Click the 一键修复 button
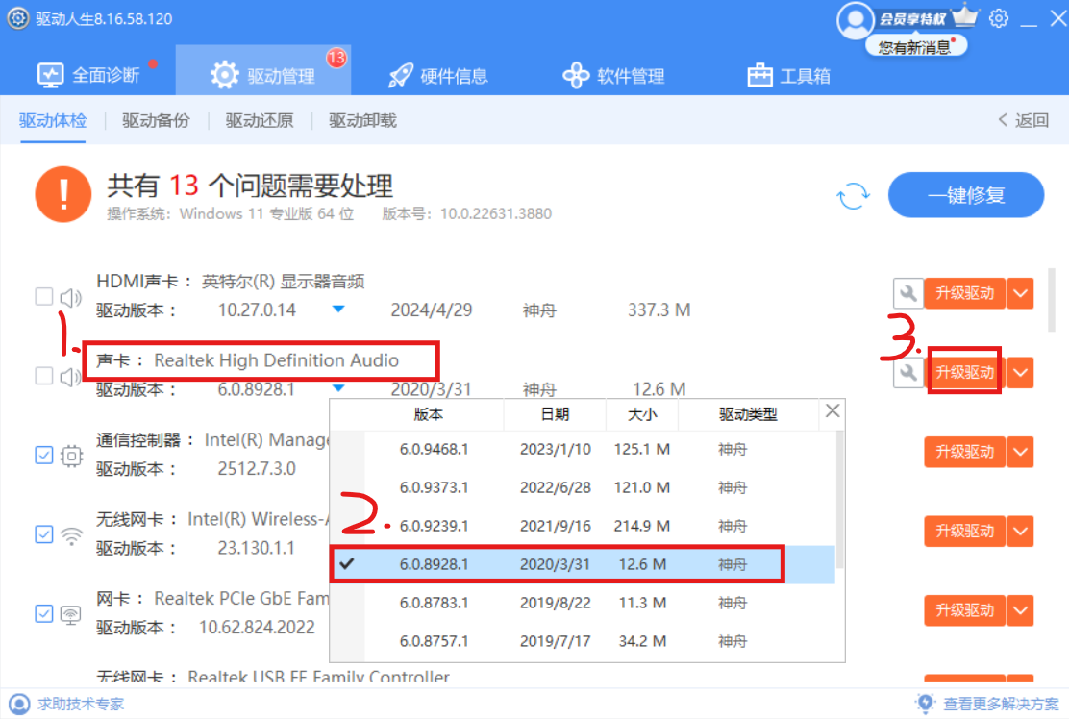 click(x=966, y=195)
